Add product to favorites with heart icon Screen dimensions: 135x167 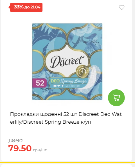122,8
